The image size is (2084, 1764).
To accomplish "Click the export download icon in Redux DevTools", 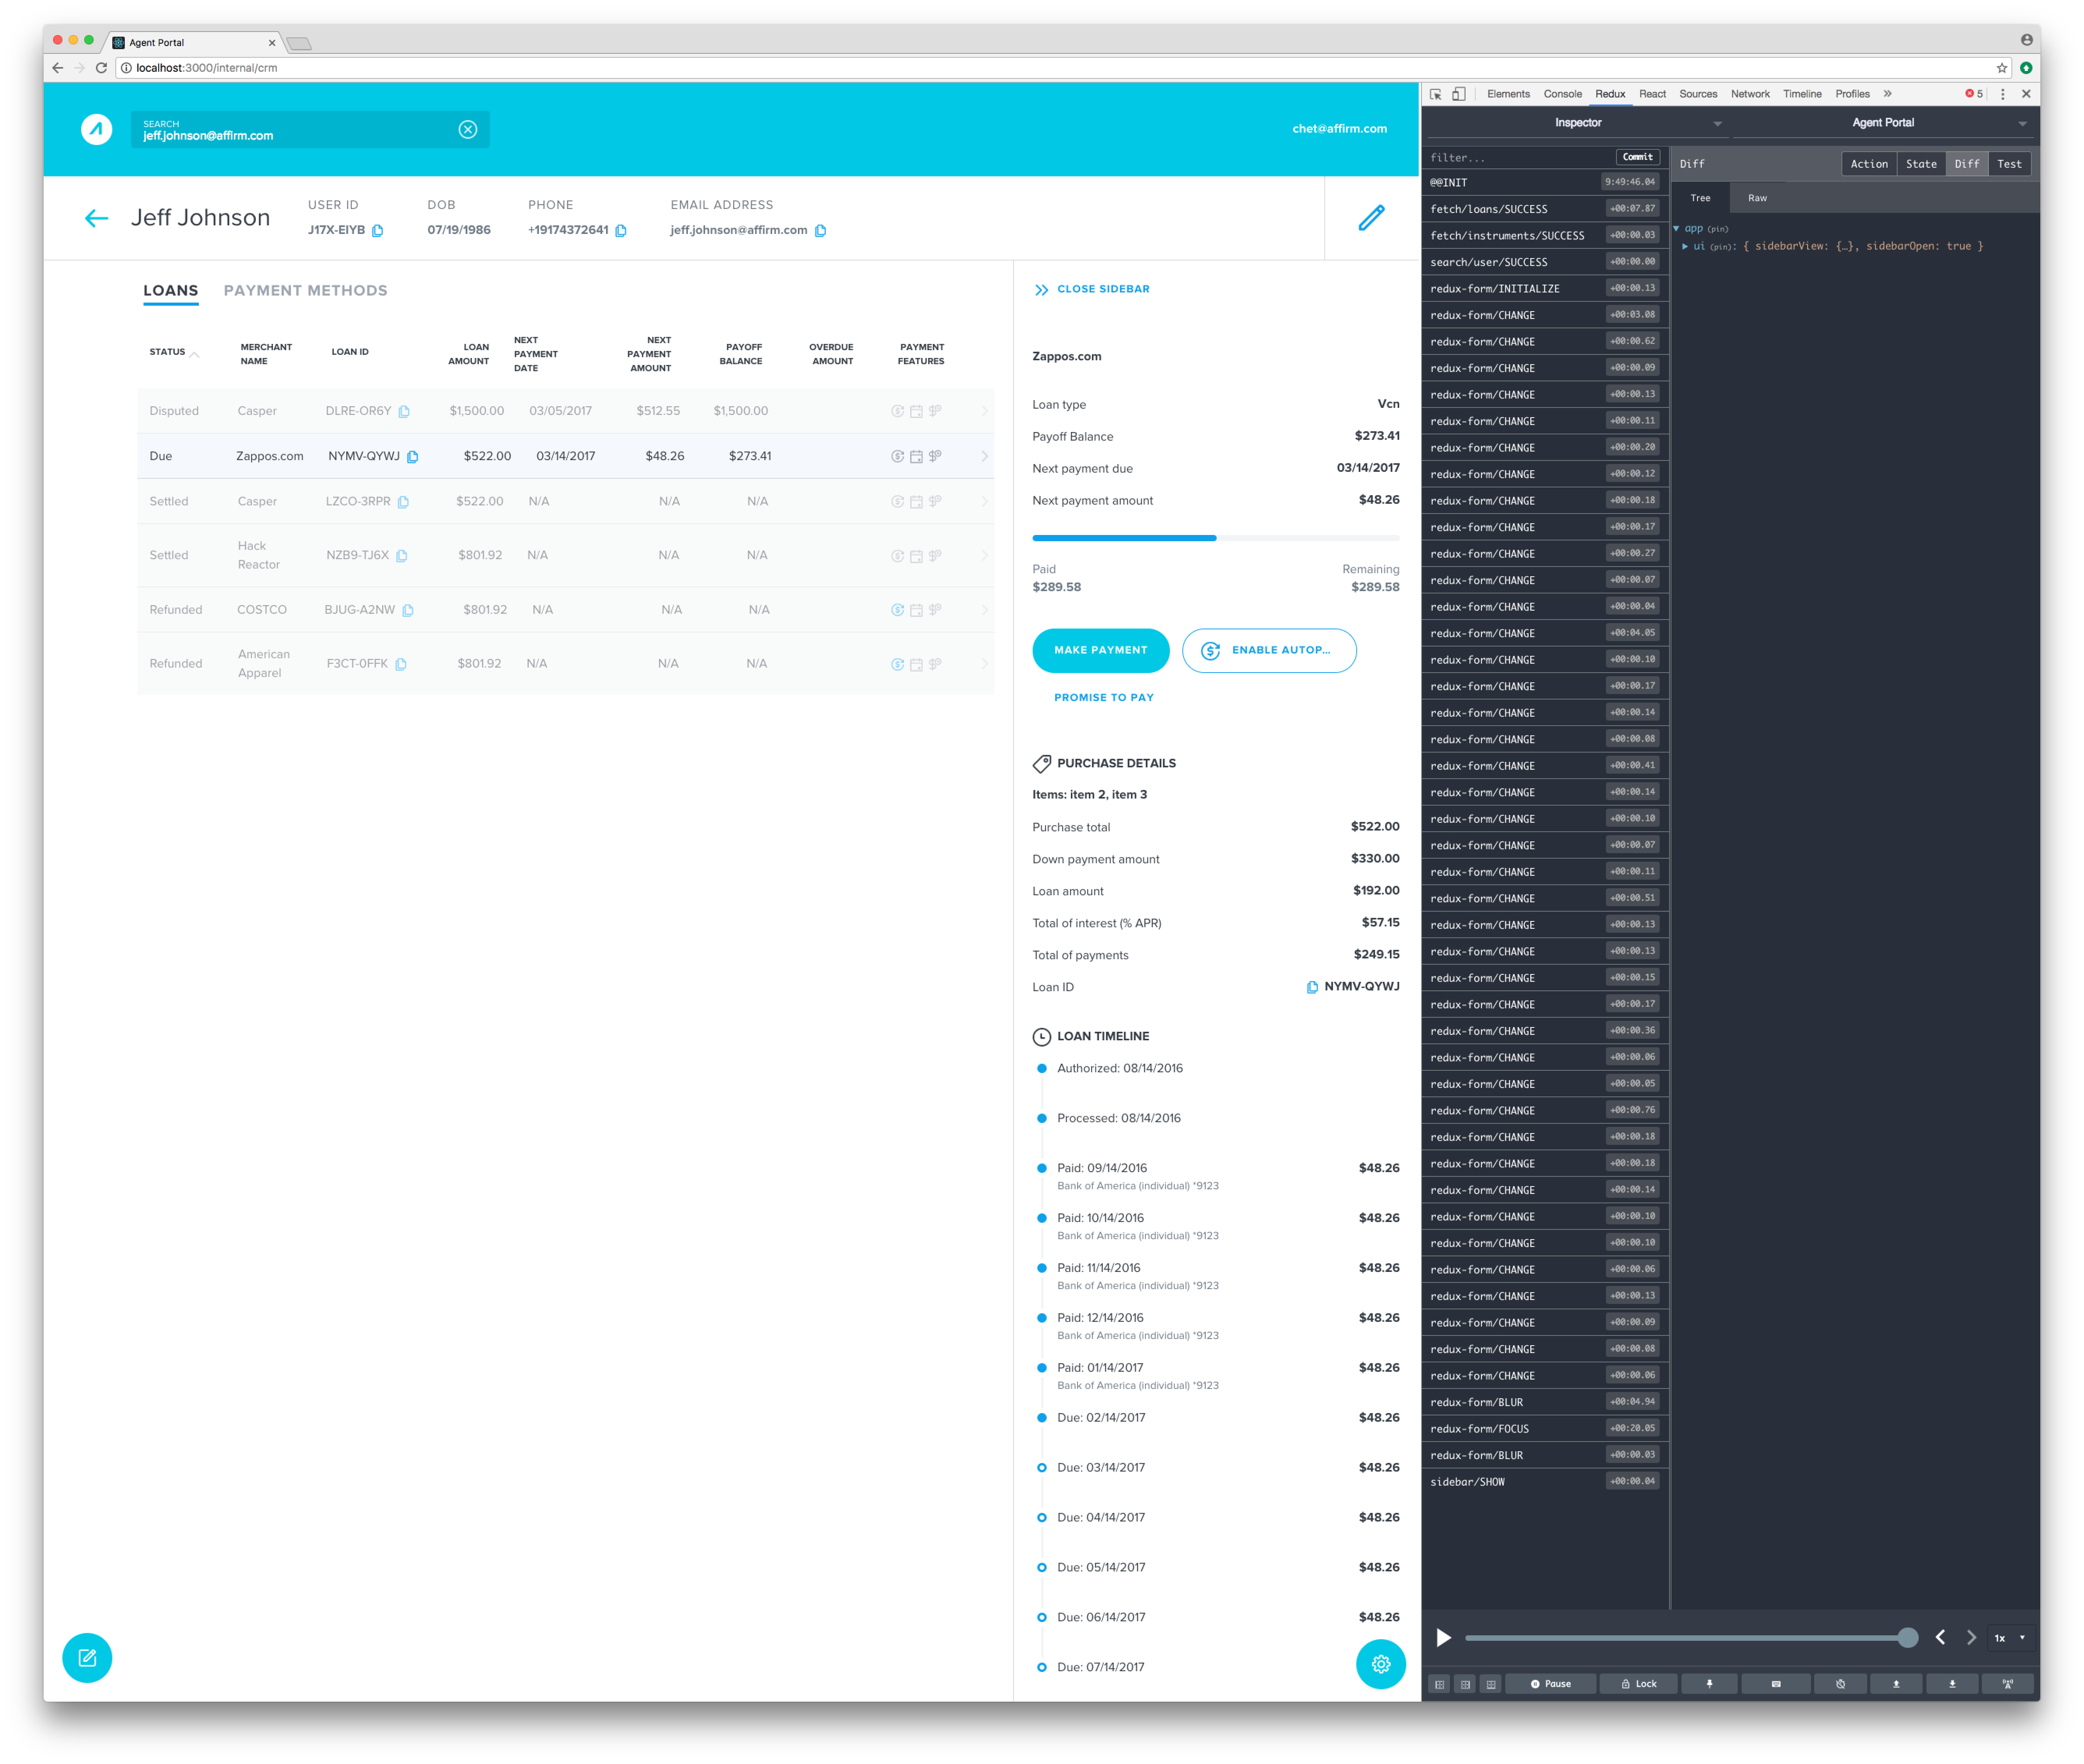I will [x=1952, y=1685].
